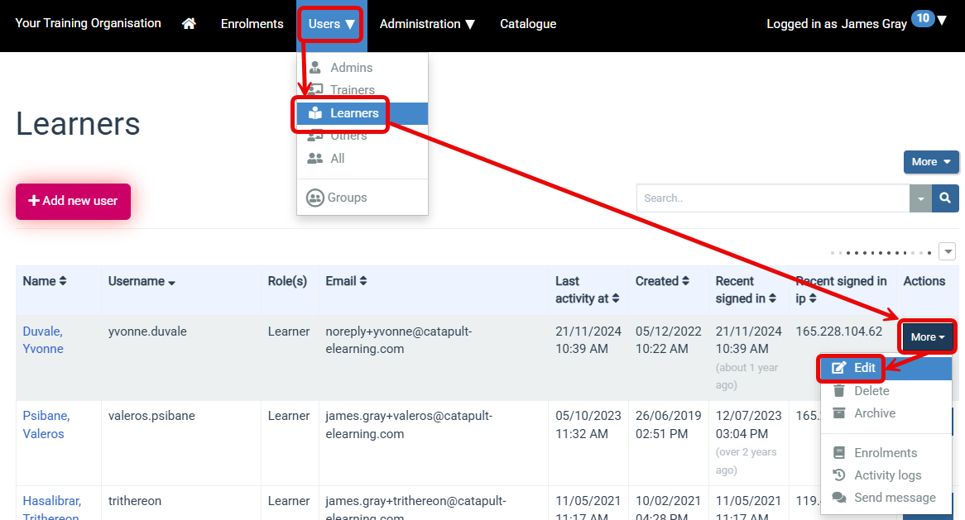Select Admins from the Users menu
This screenshot has width=965, height=520.
click(x=351, y=68)
